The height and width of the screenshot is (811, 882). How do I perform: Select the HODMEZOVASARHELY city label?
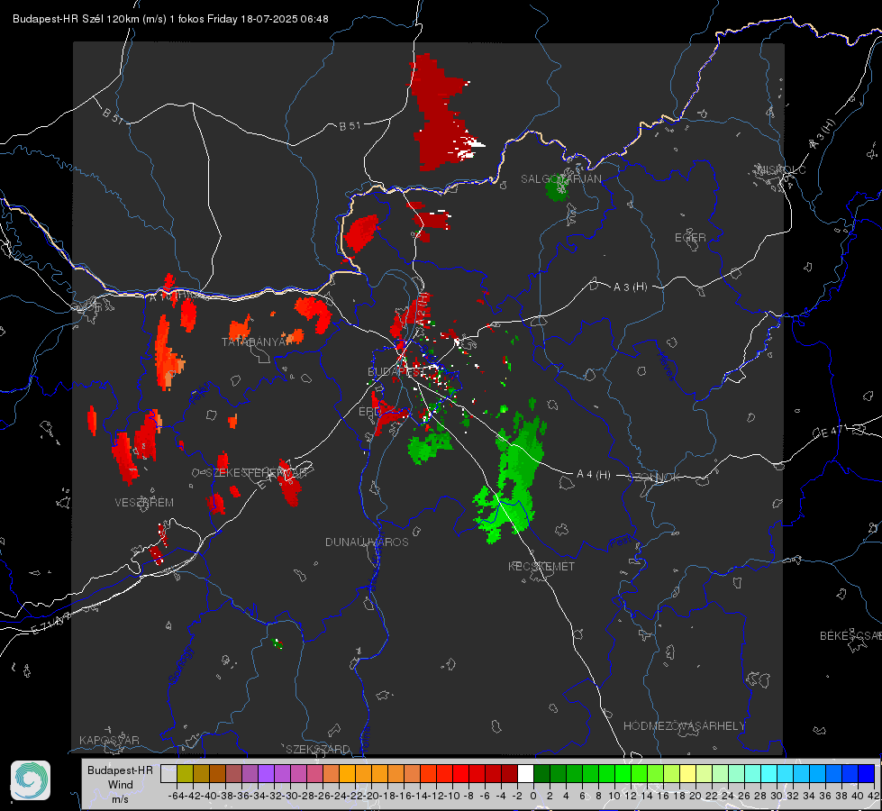click(684, 726)
